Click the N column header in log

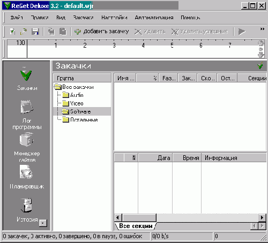131,158
